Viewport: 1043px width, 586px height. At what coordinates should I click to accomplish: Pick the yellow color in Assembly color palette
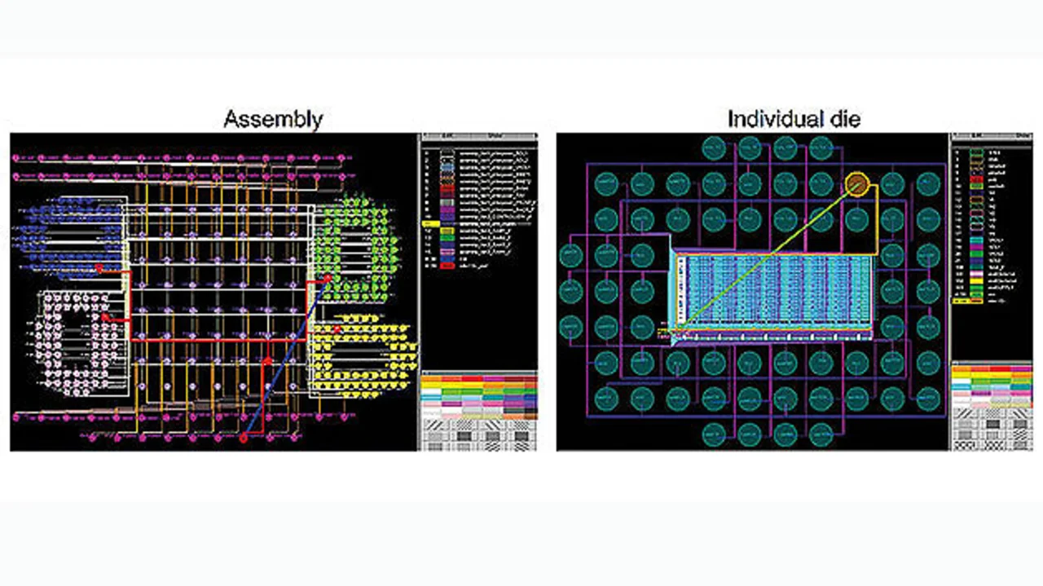point(432,384)
